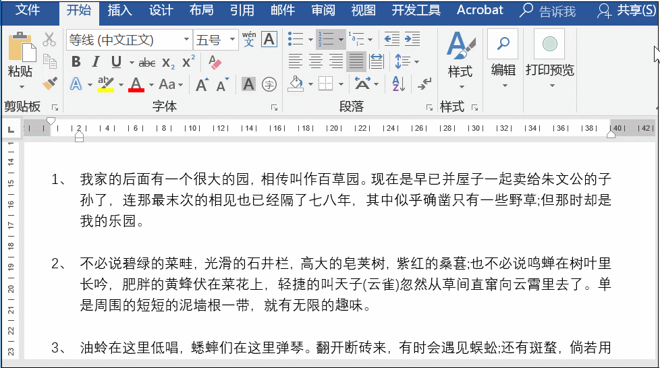The image size is (660, 368).
Task: Toggle Character Shading
Action: (249, 84)
